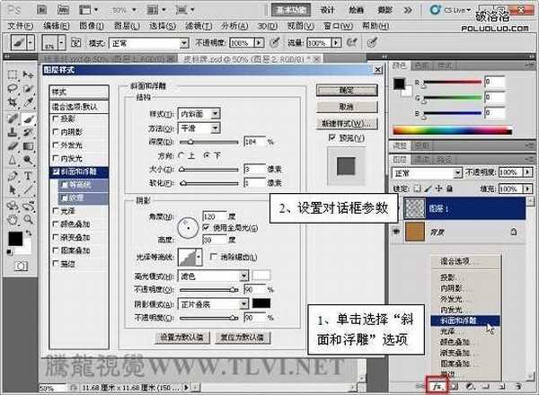539x395 pixels.
Task: Open the layer 不透明度 slider arrow
Action: pos(527,172)
